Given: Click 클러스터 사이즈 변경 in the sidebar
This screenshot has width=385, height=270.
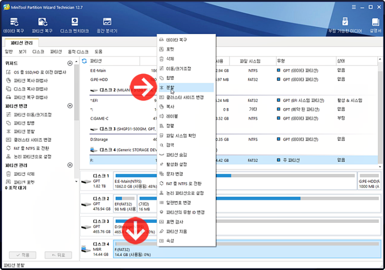Looking at the screenshot, I should (28, 140).
